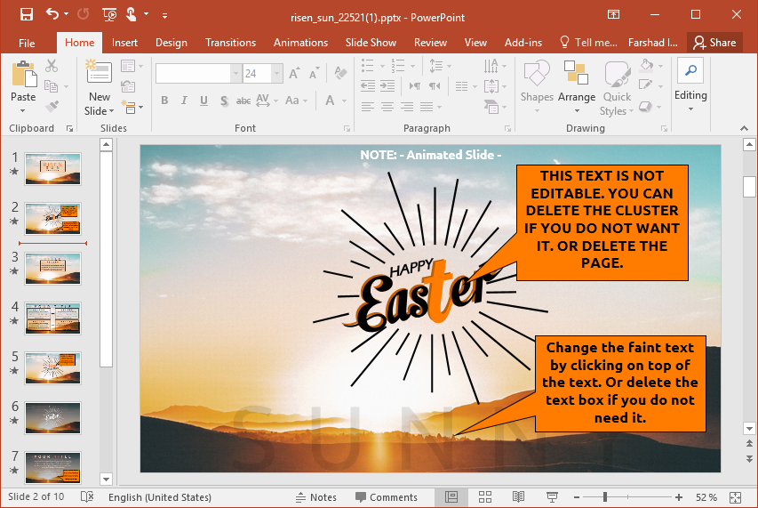The image size is (758, 508).
Task: Expand the font size dropdown
Action: pyautogui.click(x=277, y=74)
